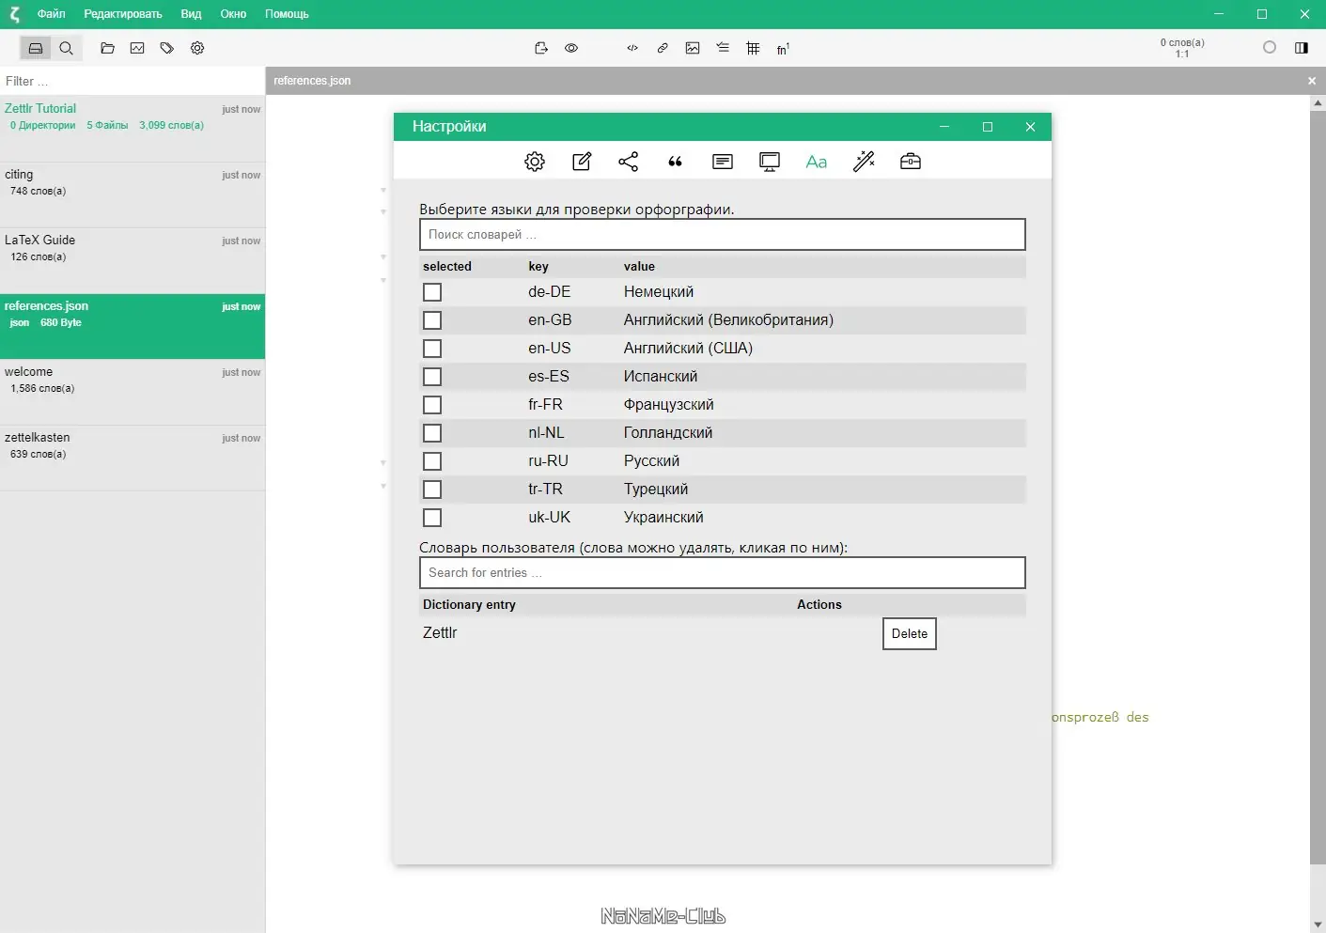This screenshot has height=933, width=1326.
Task: Tick the ru-RU Russian dictionary
Action: [x=432, y=461]
